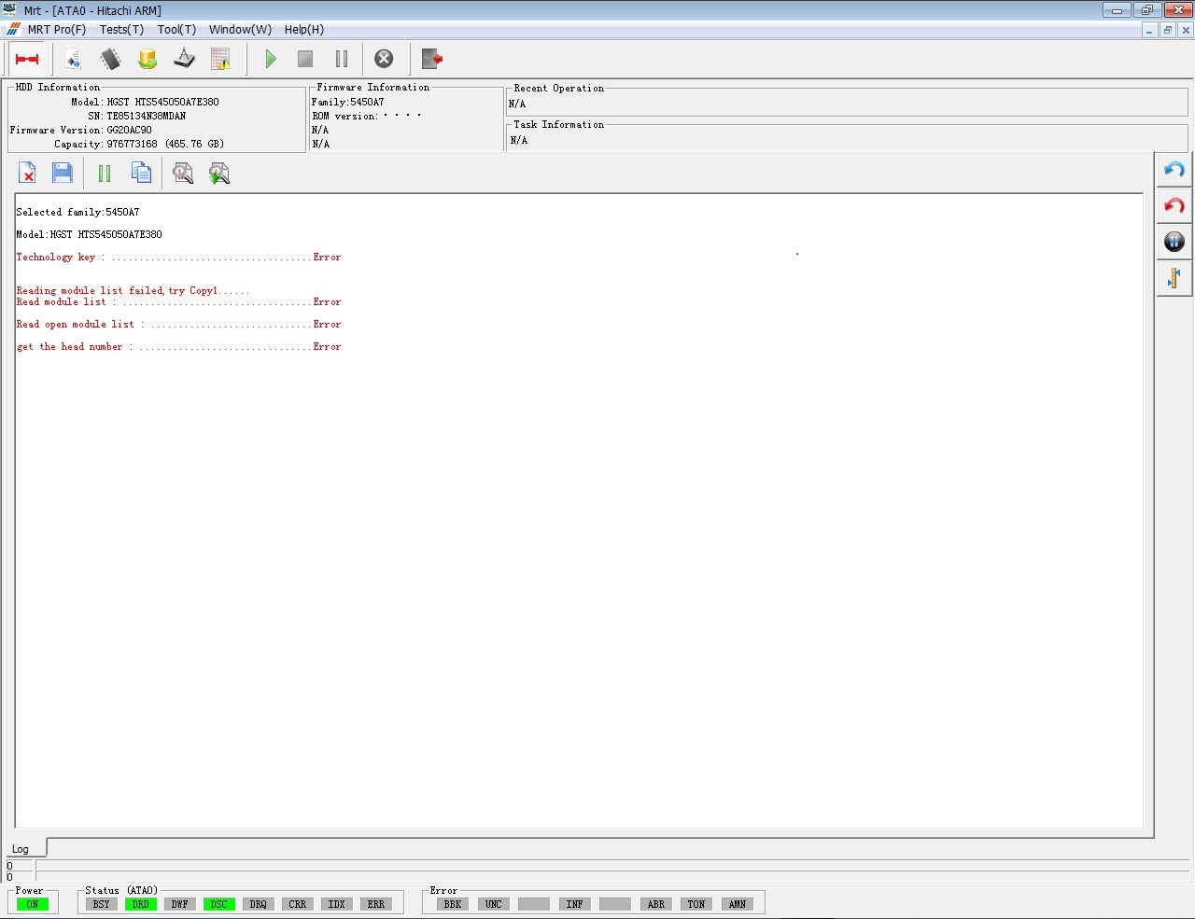Switch to the Log tab

click(21, 849)
